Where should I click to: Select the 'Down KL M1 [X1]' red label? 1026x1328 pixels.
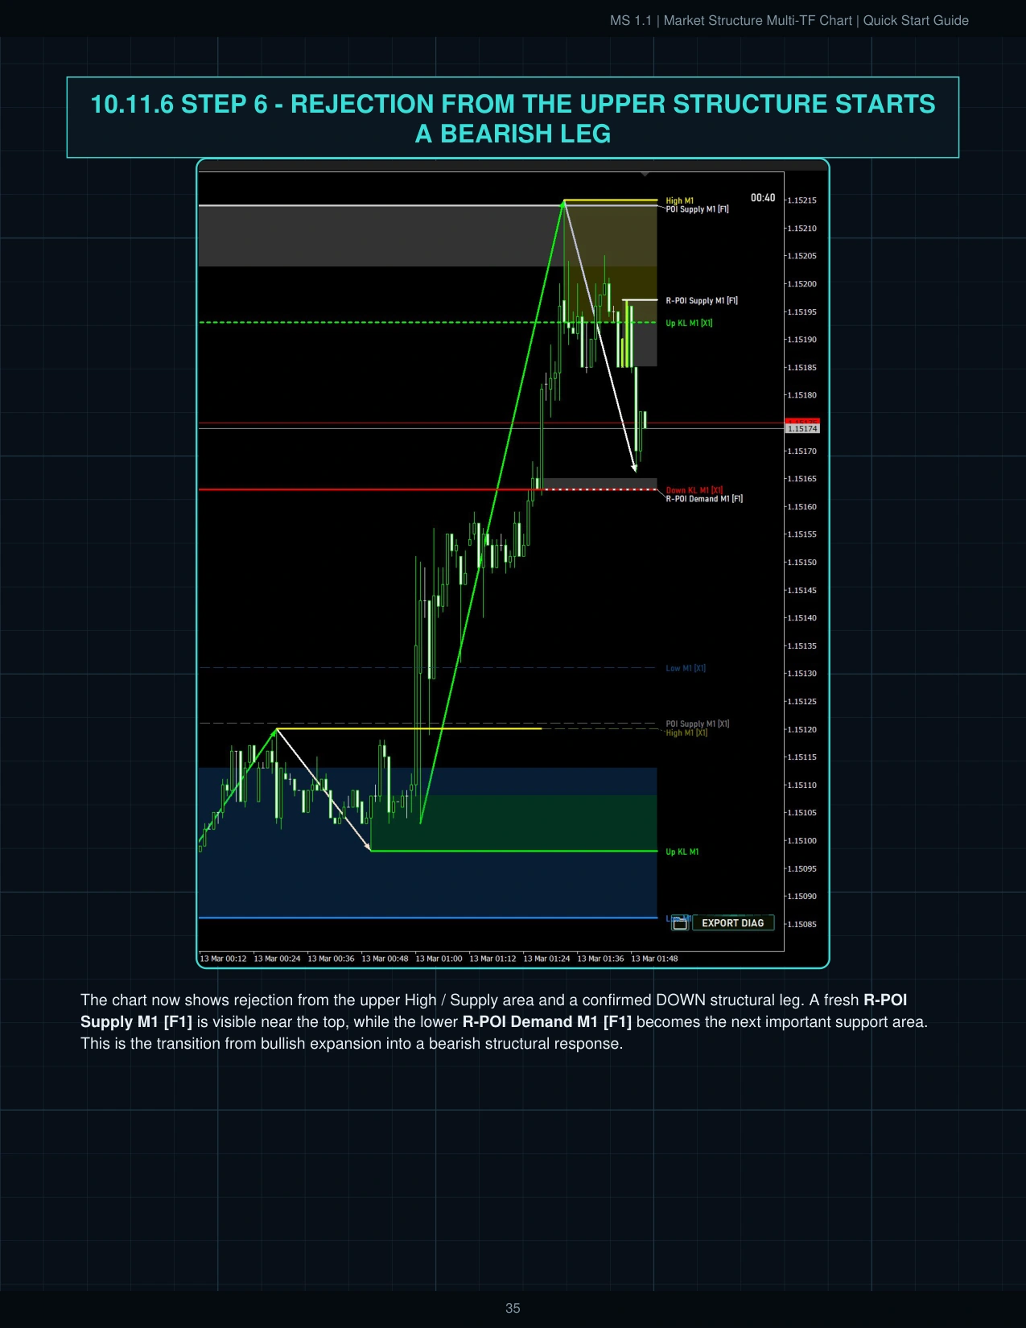(694, 490)
